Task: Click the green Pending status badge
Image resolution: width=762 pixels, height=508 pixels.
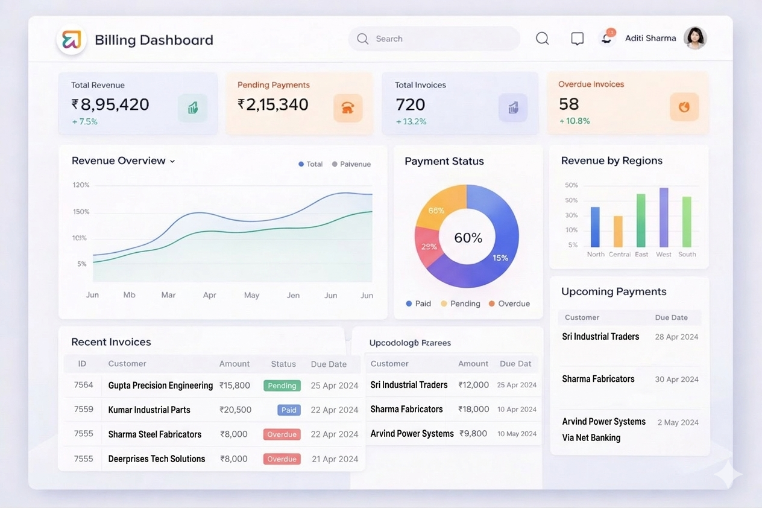Action: [282, 386]
